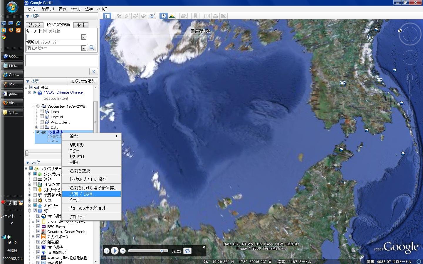The height and width of the screenshot is (264, 423).
Task: Click the View in Google Maps icon
Action: [x=224, y=16]
